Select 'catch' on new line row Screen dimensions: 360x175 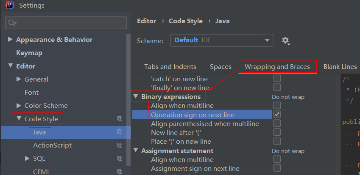pyautogui.click(x=179, y=79)
